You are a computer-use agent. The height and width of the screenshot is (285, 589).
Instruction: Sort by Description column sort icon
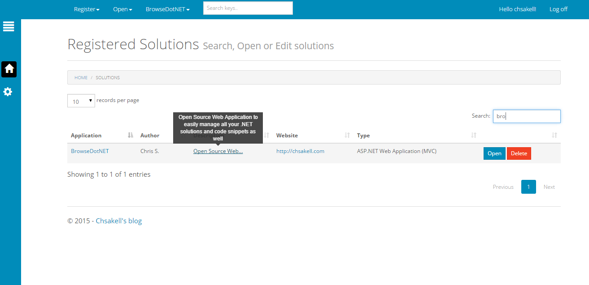pos(267,135)
